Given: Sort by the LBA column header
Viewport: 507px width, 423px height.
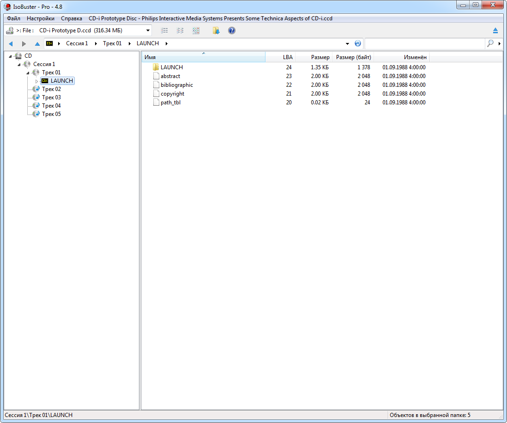Looking at the screenshot, I should point(281,57).
